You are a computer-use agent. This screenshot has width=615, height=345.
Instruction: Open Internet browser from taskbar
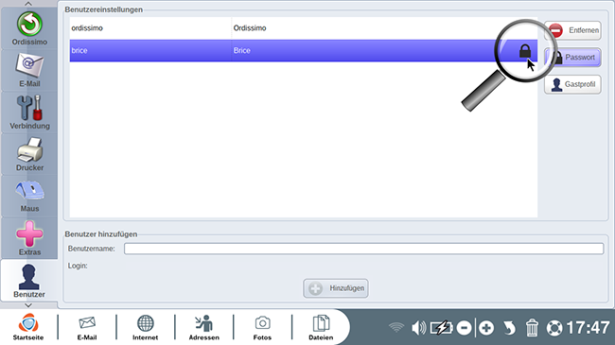click(x=145, y=327)
